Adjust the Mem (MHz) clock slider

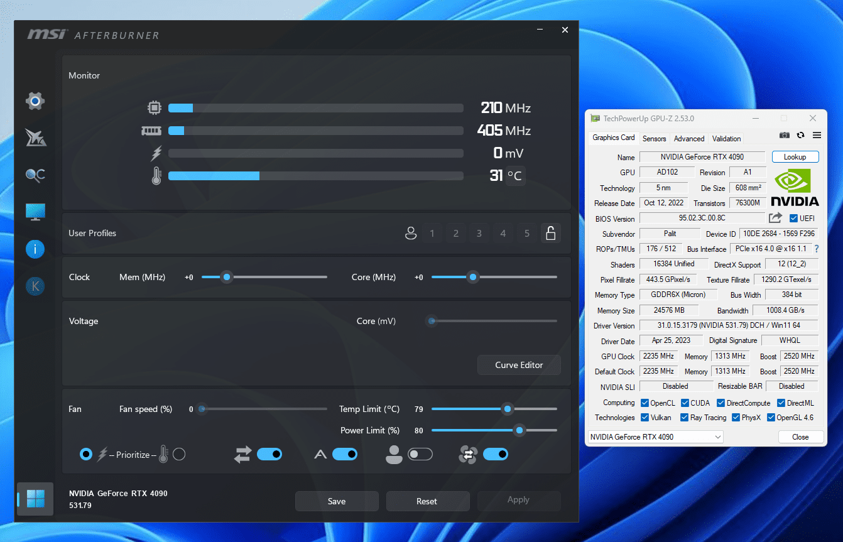(x=264, y=277)
